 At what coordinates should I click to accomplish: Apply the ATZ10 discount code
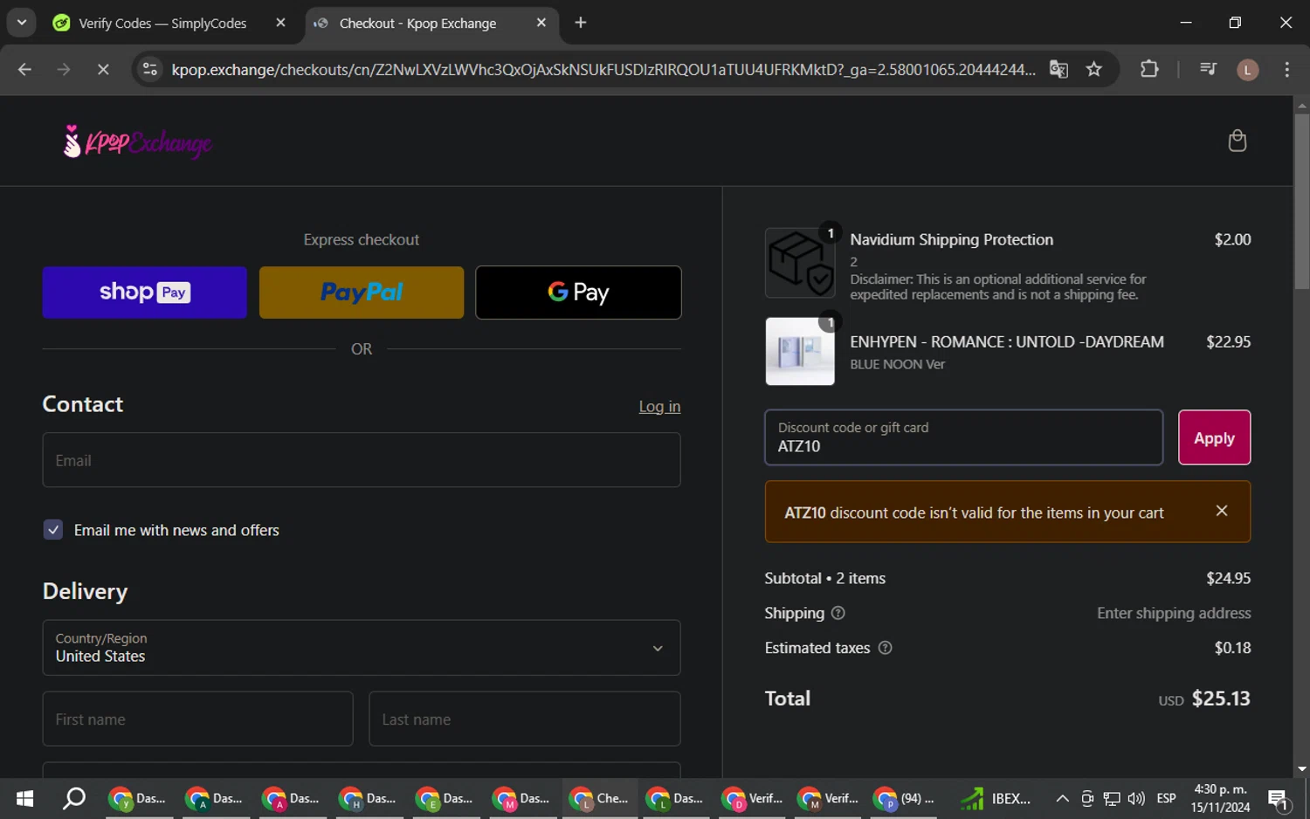click(x=1214, y=437)
